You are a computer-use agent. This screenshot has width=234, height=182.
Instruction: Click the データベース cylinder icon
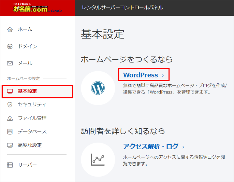point(10,132)
